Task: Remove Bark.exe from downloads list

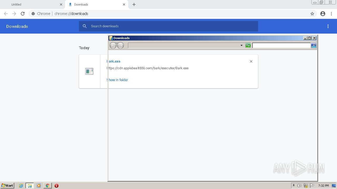Action: coord(251,61)
